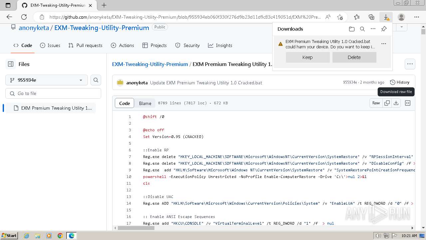Pin the Downloads panel
This screenshot has height=240, width=426.
coord(384,29)
